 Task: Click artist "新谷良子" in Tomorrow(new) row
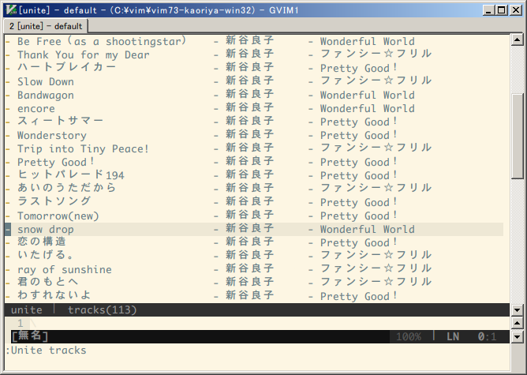point(250,216)
